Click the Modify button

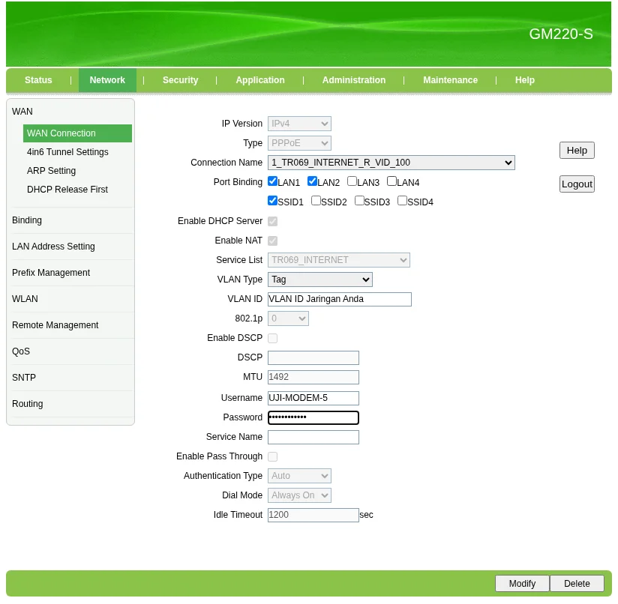click(522, 584)
